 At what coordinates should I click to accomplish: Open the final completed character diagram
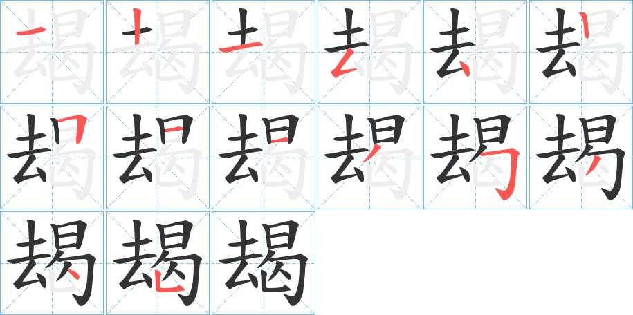[x=264, y=263]
